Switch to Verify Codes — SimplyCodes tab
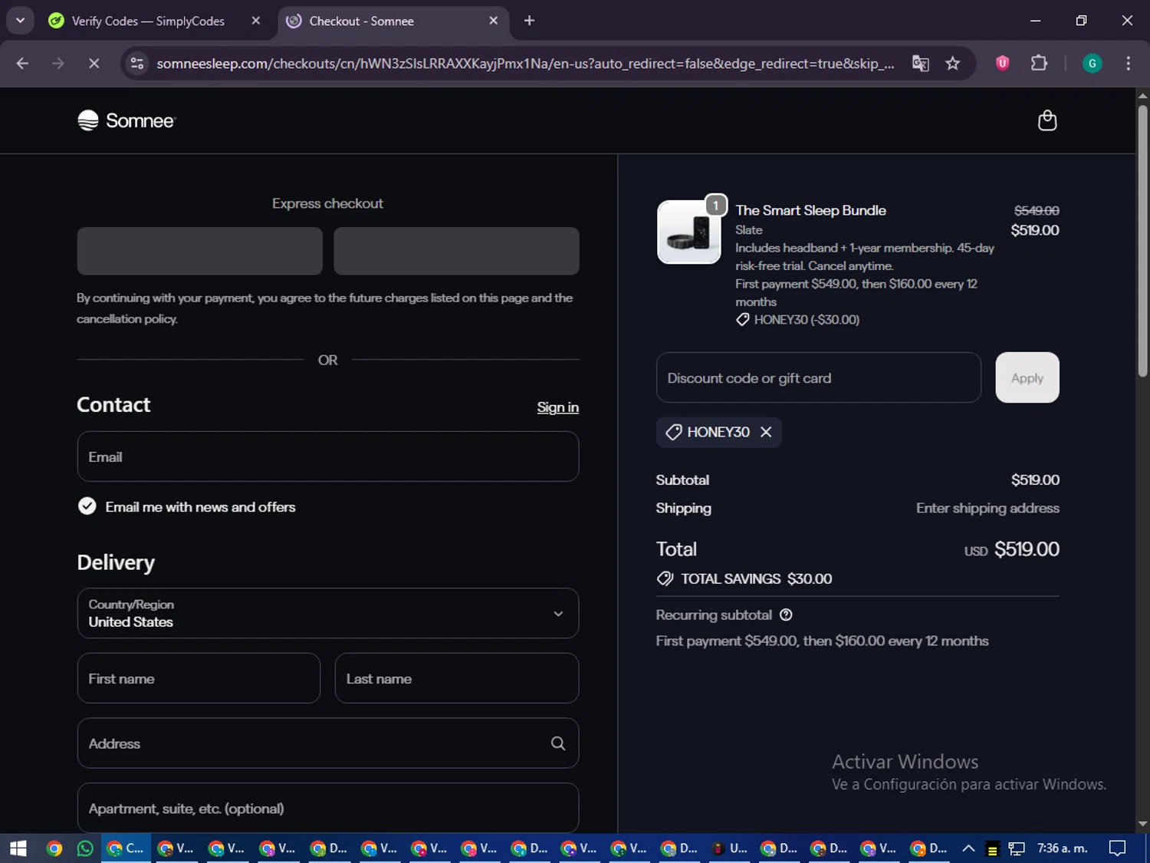Screen dimensions: 1150x863 150,21
